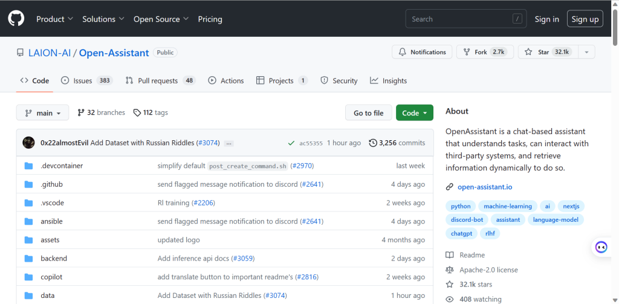Open the Notifications subscribe button
Screen dimensions: 619x304
(423, 52)
